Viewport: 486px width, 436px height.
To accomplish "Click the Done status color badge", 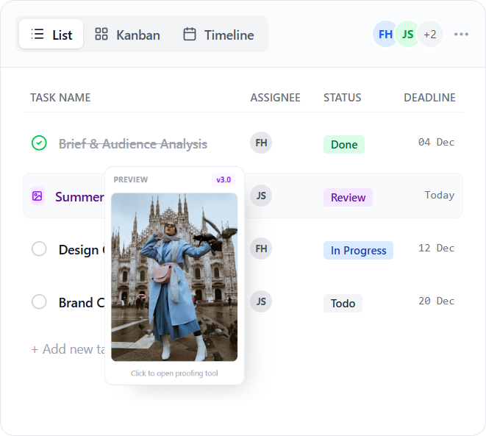I will click(x=343, y=145).
